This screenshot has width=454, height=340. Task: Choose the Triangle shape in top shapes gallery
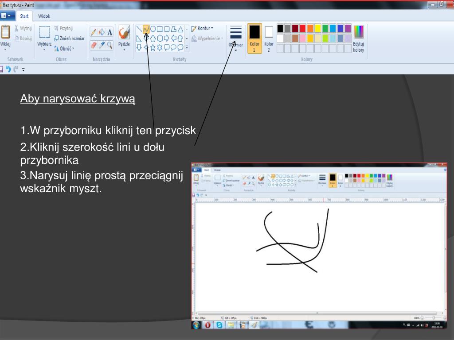(180, 29)
